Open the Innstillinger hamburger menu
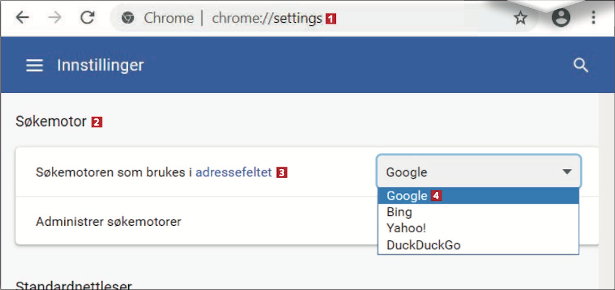 pos(34,65)
